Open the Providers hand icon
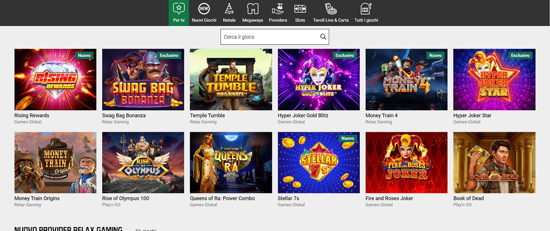The image size is (550, 231). (278, 8)
